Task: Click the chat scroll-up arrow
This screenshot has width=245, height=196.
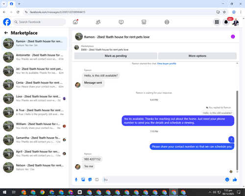Action: coord(237,63)
